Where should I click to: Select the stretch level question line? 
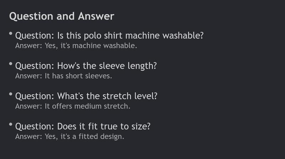pyautogui.click(x=86, y=96)
